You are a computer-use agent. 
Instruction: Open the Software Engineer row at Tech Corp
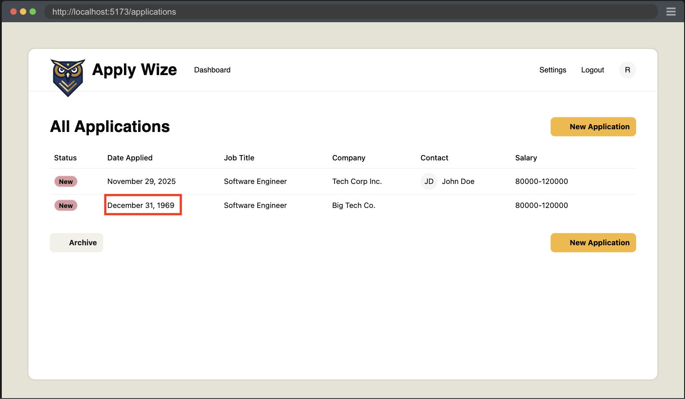[255, 181]
